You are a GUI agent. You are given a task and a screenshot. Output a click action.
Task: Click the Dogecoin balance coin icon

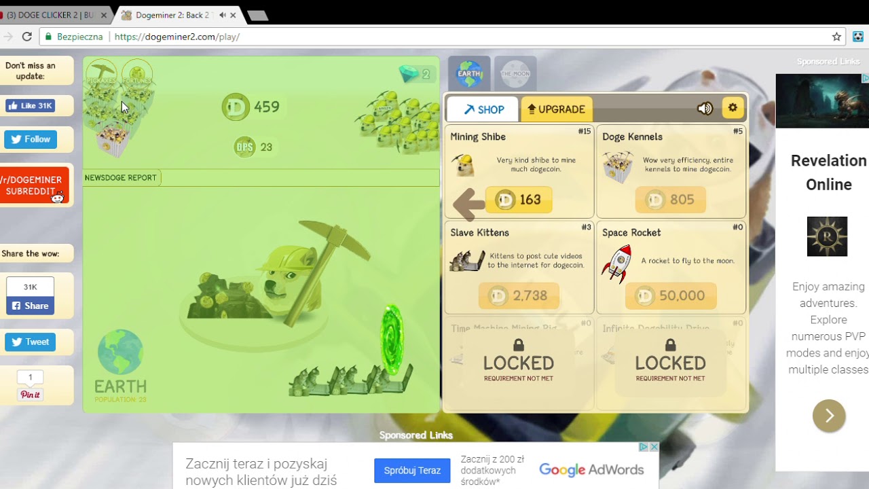(236, 107)
